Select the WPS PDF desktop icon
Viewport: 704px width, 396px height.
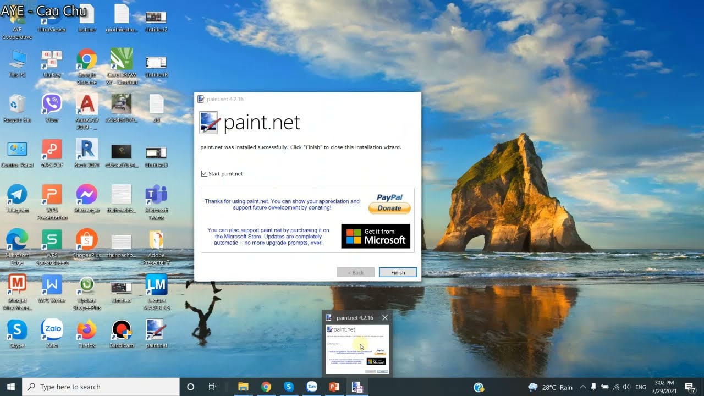[x=52, y=153]
